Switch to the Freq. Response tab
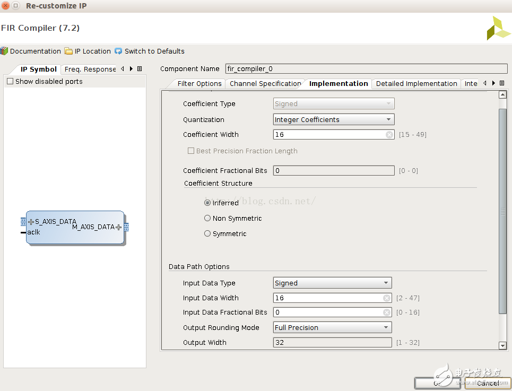The image size is (512, 391). (90, 69)
